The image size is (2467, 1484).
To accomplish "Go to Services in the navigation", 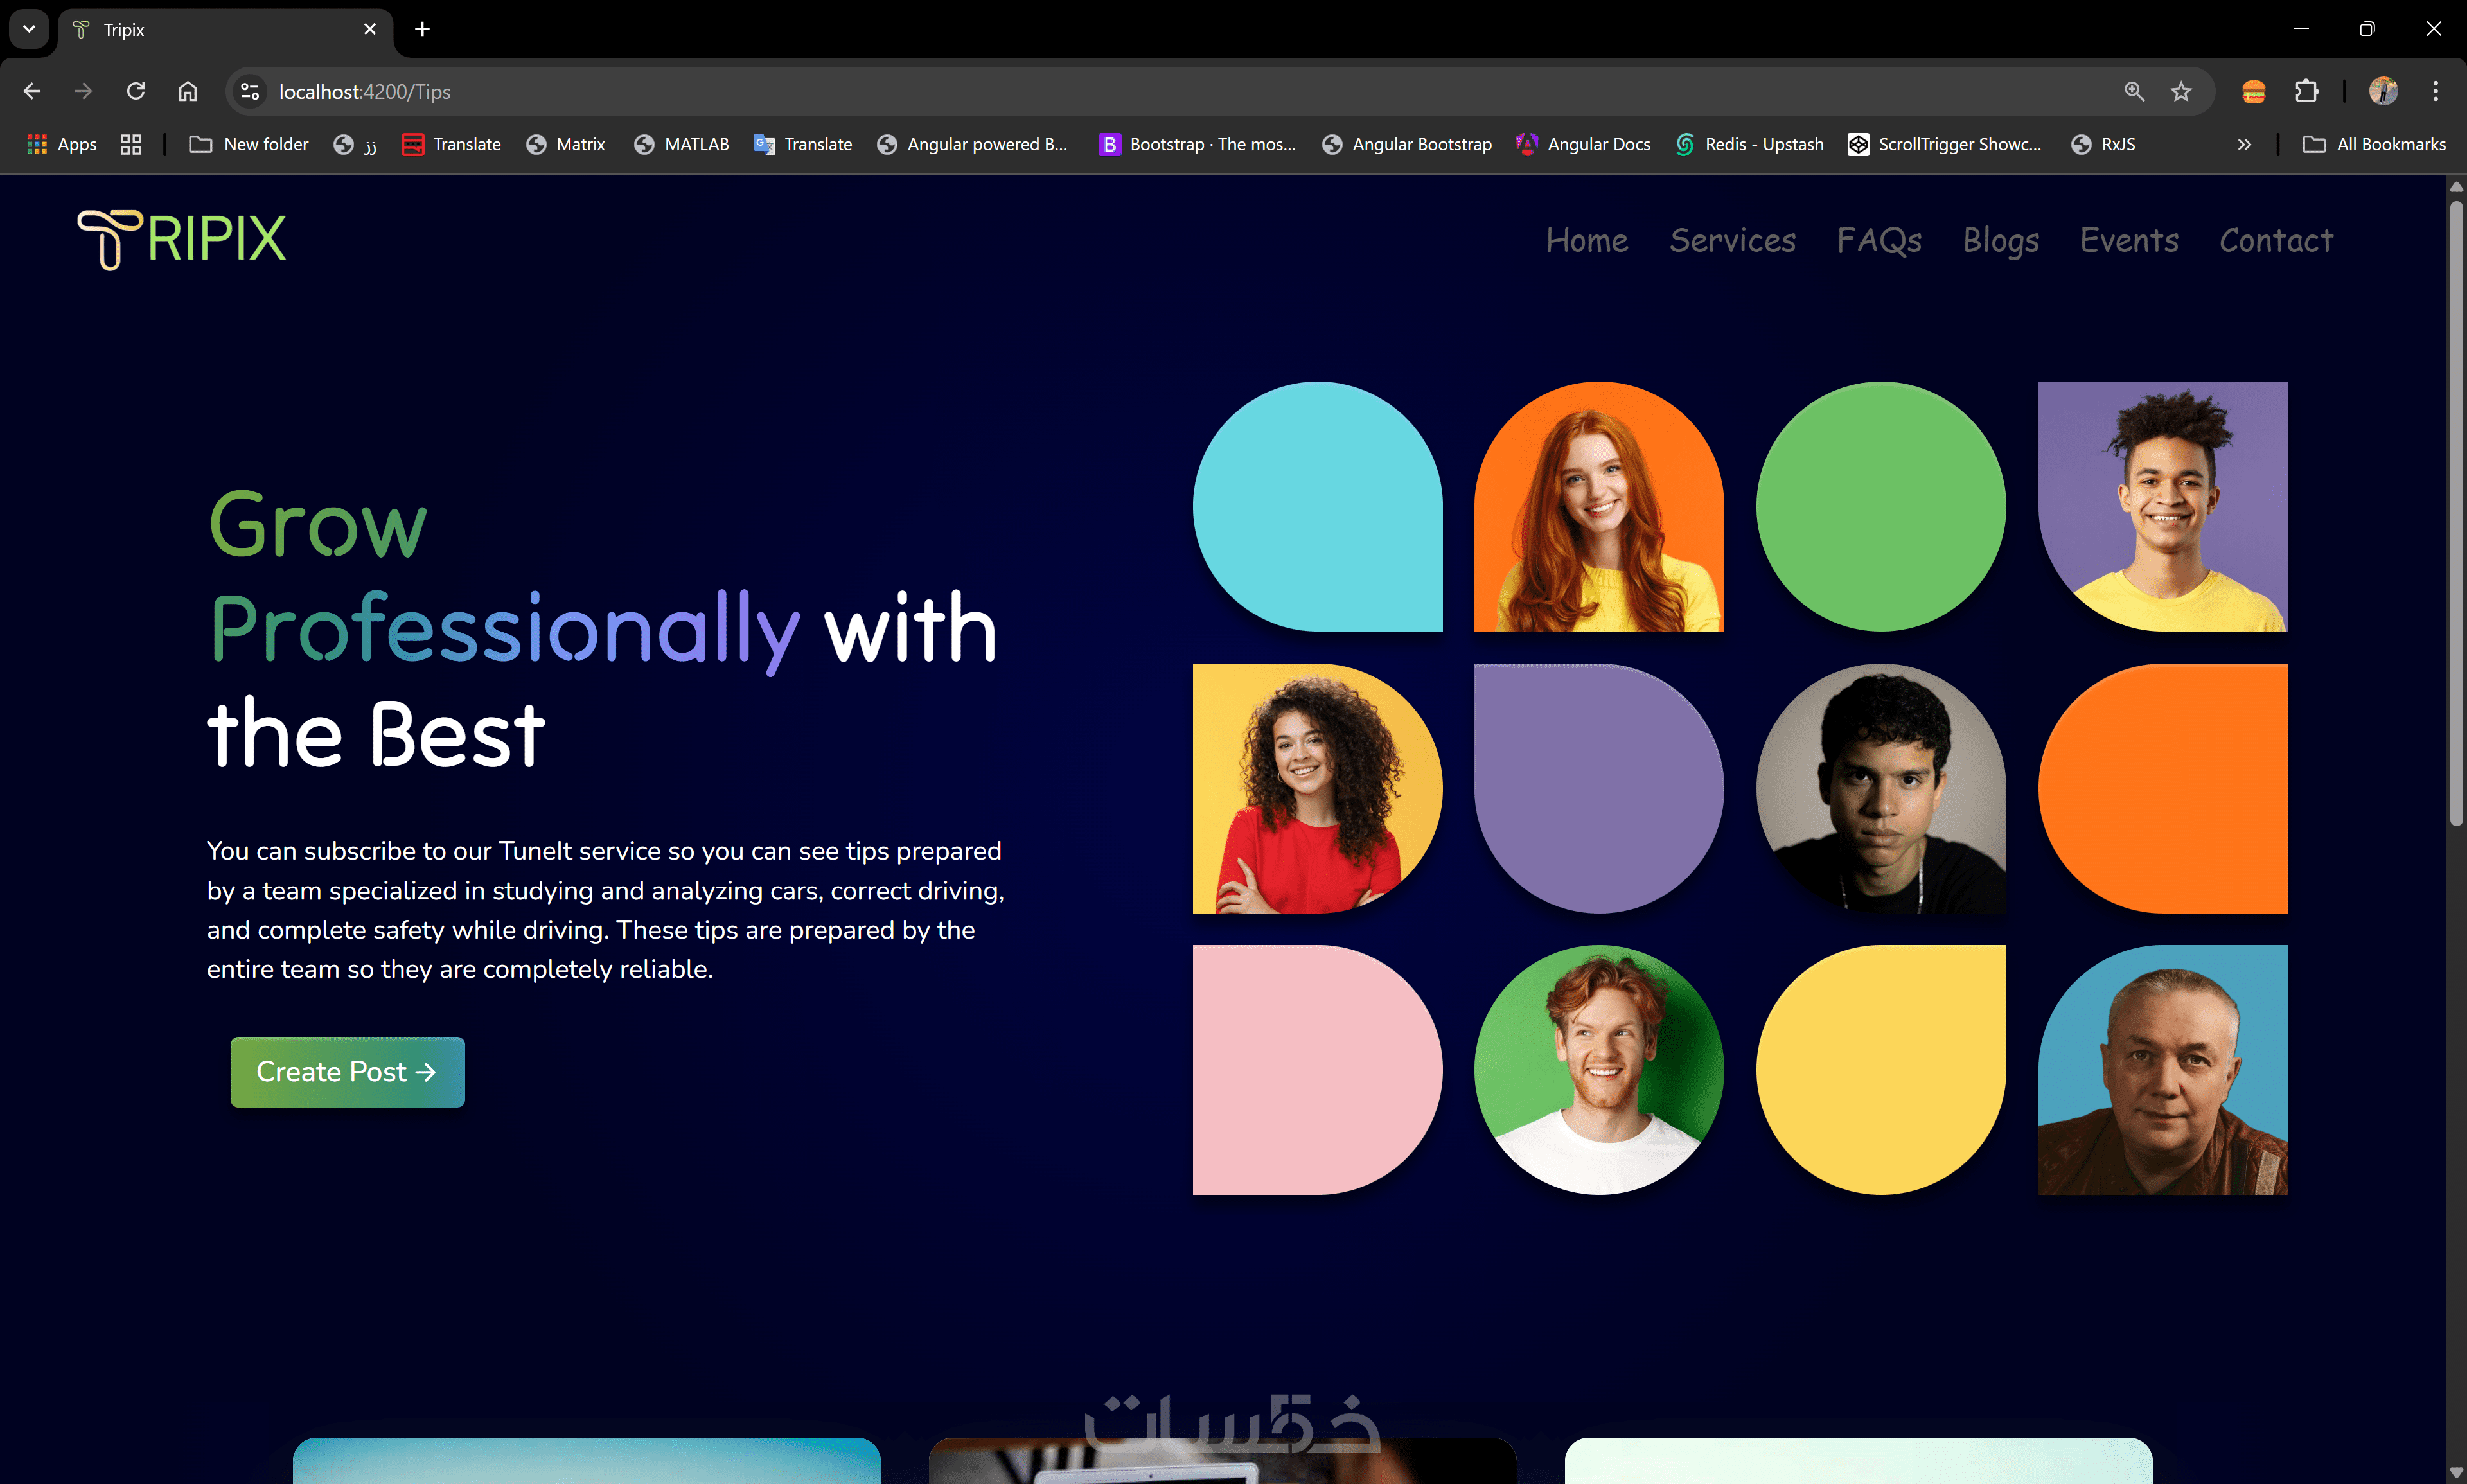I will point(1732,240).
